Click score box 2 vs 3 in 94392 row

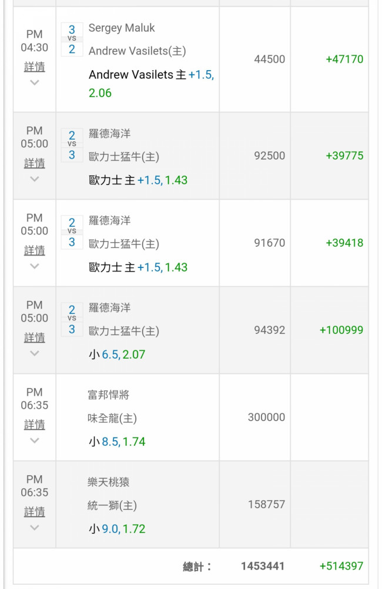click(72, 319)
